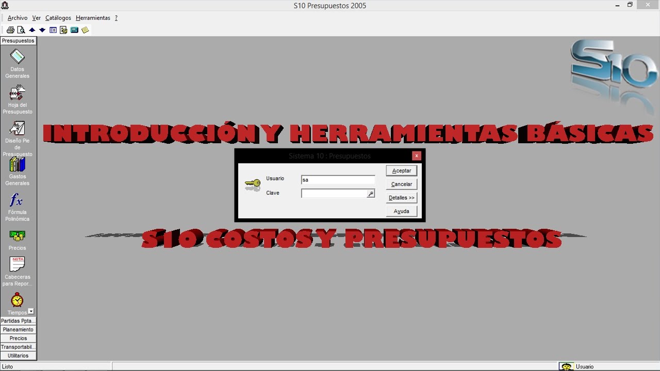Viewport: 660px width, 371px height.
Task: Open Gastos Generales in the sidebar
Action: (18, 172)
